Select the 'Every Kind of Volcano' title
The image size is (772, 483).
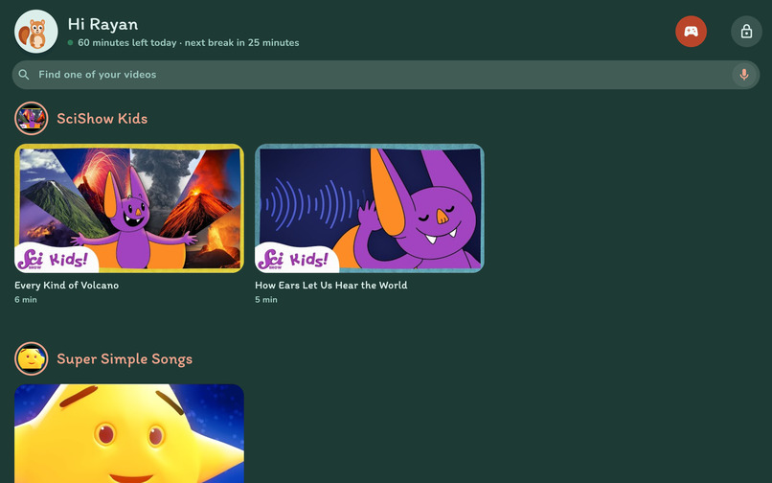pos(66,286)
